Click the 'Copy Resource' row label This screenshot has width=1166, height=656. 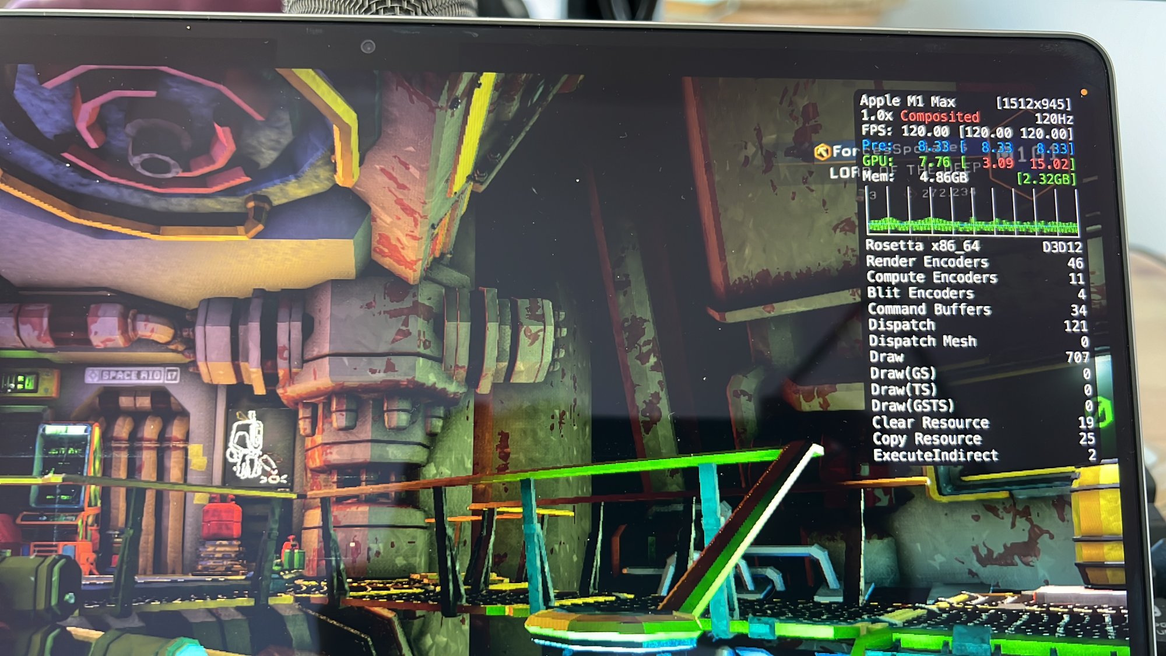927,438
